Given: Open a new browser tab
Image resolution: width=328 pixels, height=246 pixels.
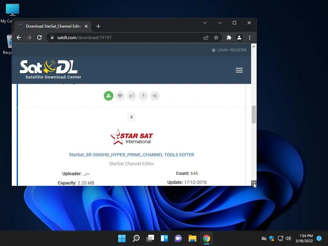Looking at the screenshot, I should pyautogui.click(x=98, y=26).
